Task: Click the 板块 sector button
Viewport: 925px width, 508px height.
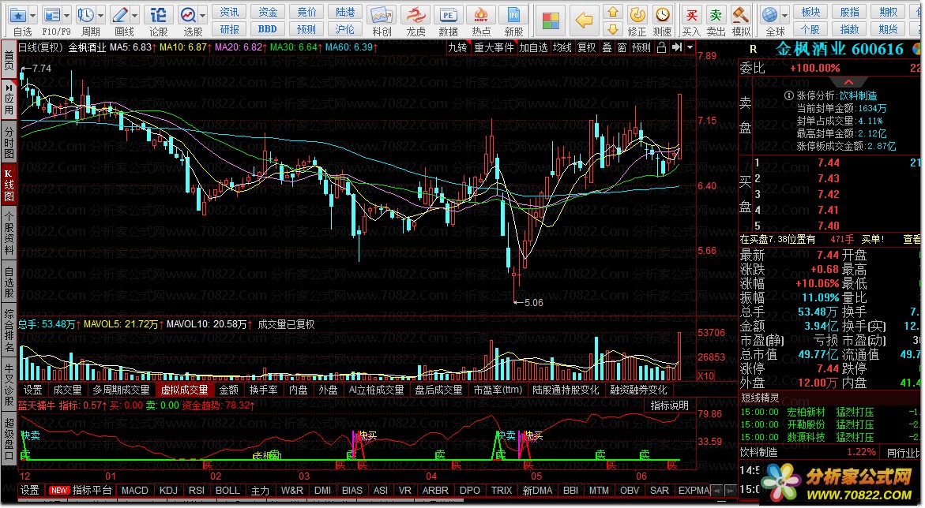Action: tap(810, 12)
